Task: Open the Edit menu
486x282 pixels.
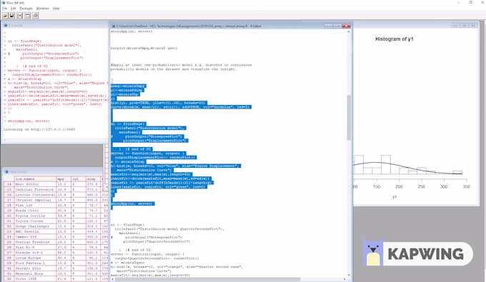Action: (x=14, y=9)
